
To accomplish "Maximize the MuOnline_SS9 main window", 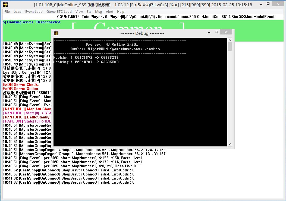I will point(268,4).
